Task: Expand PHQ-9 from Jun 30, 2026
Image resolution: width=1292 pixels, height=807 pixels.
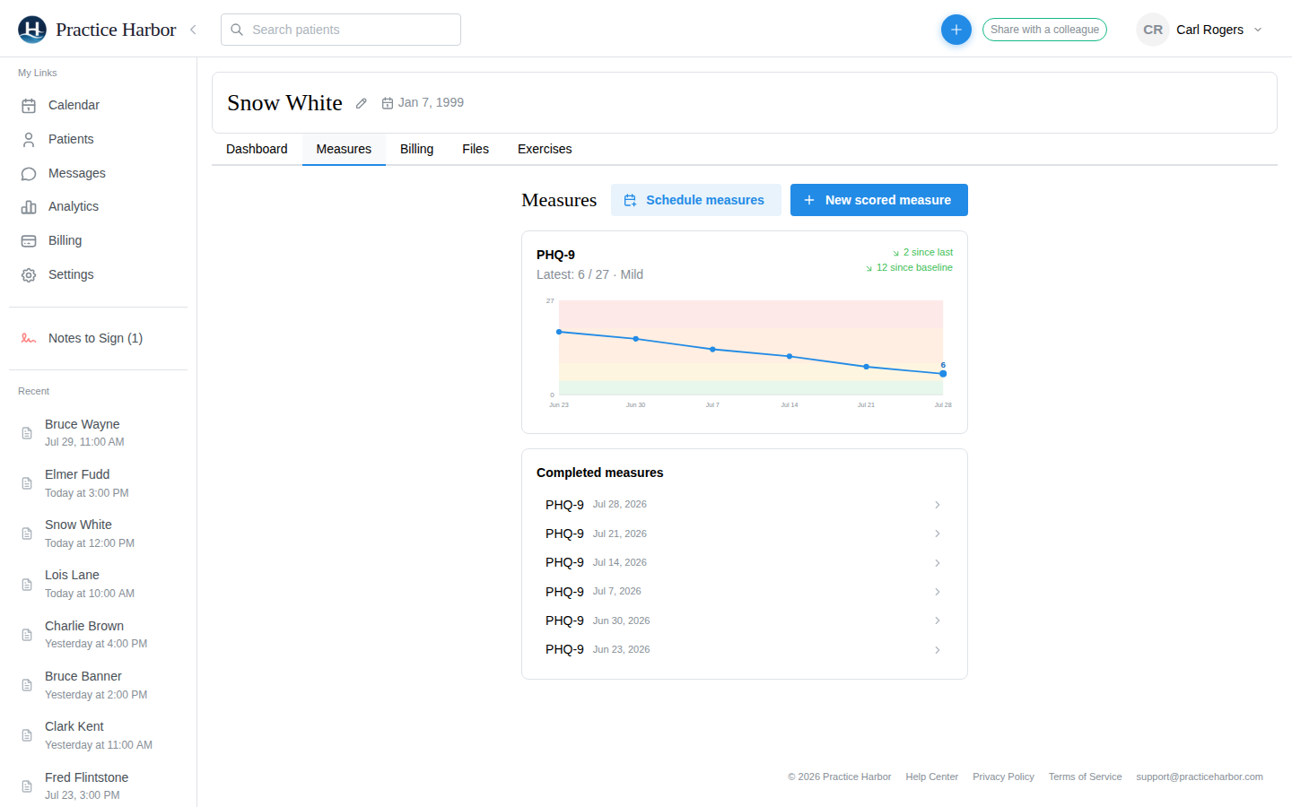Action: (744, 620)
